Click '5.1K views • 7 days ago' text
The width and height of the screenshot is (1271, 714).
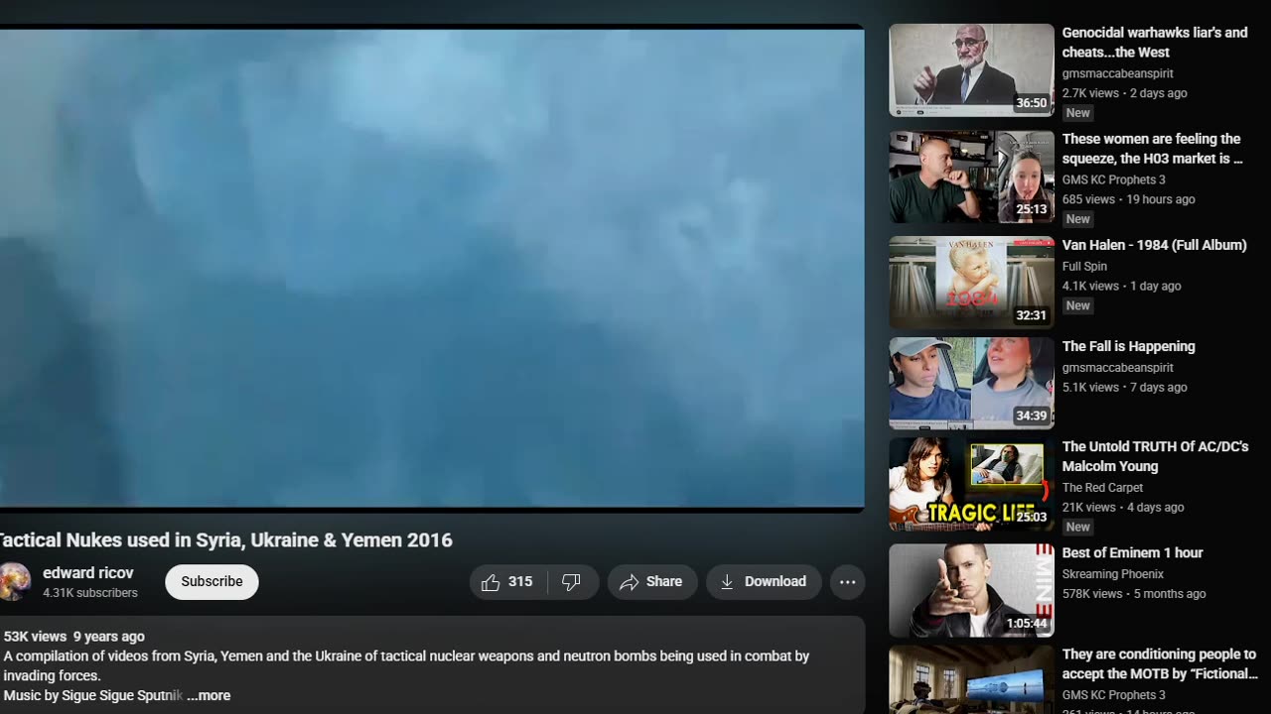pos(1124,387)
